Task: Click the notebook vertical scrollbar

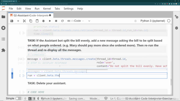Action: 171,82
